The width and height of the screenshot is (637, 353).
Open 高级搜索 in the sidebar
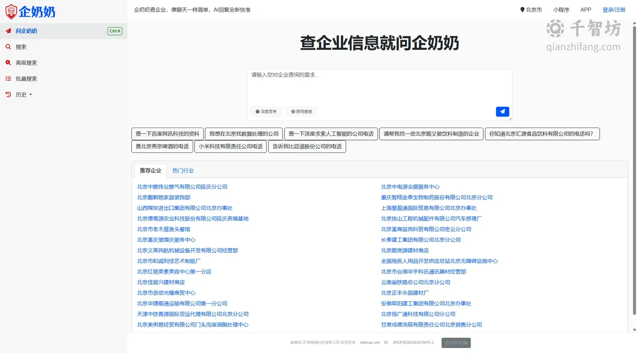26,63
